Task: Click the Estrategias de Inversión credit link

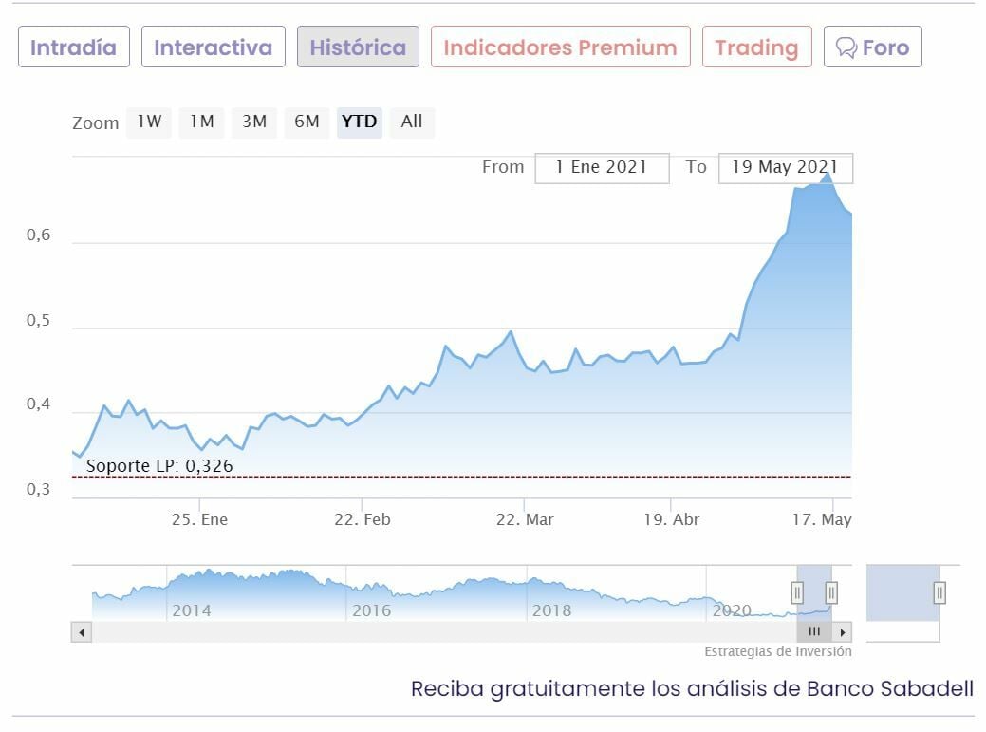Action: coord(777,651)
